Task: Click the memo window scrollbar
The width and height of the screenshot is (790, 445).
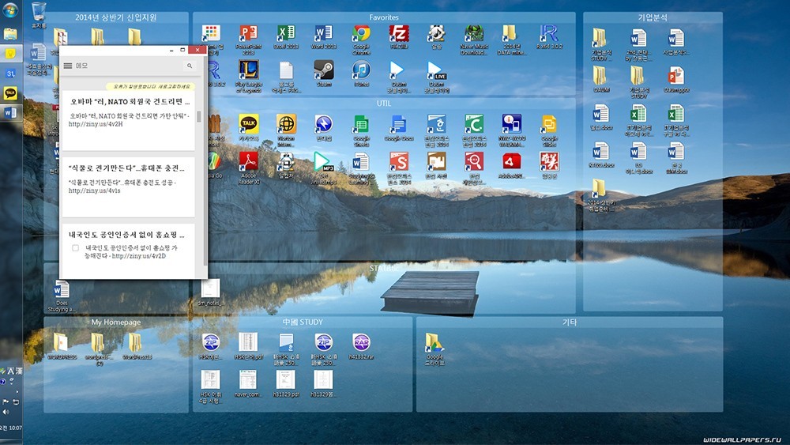Action: (x=199, y=117)
